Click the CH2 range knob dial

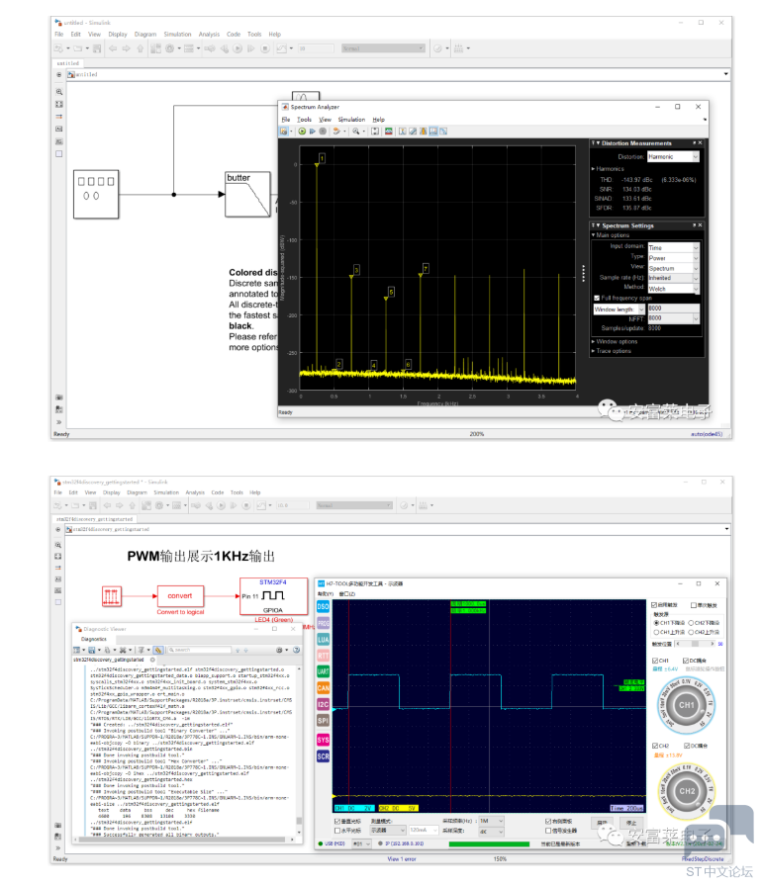pos(686,791)
